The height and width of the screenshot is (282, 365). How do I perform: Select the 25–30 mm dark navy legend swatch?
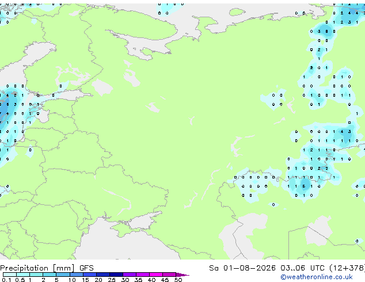(116, 275)
